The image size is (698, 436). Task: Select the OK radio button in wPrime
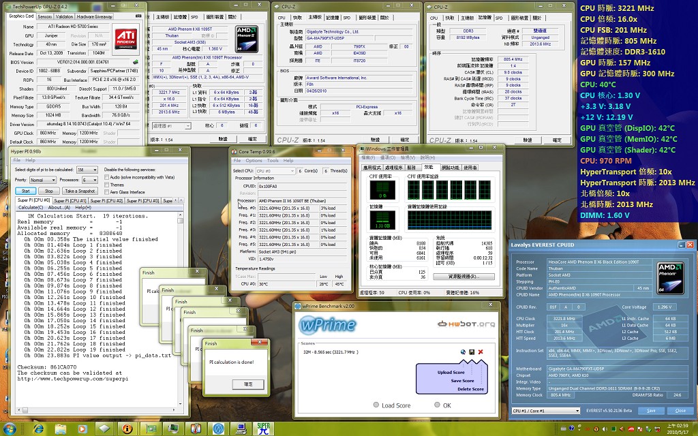pyautogui.click(x=437, y=405)
